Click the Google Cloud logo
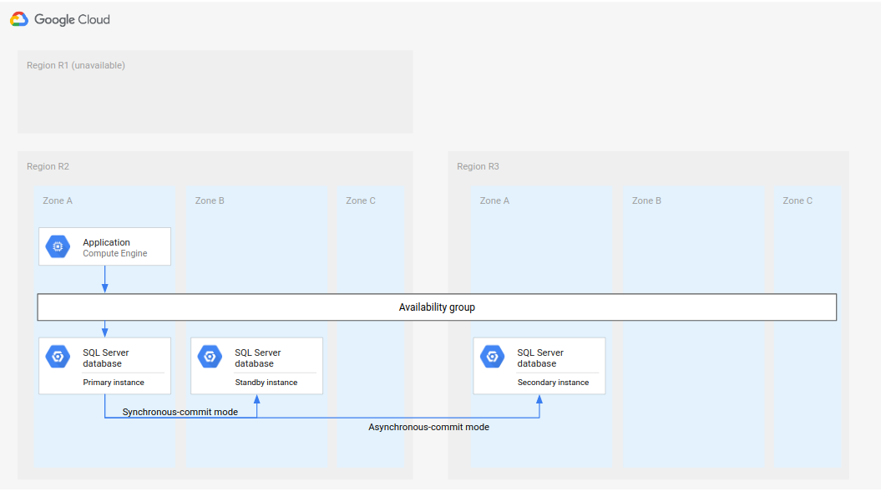Viewport: 881px width, 492px height. [59, 19]
